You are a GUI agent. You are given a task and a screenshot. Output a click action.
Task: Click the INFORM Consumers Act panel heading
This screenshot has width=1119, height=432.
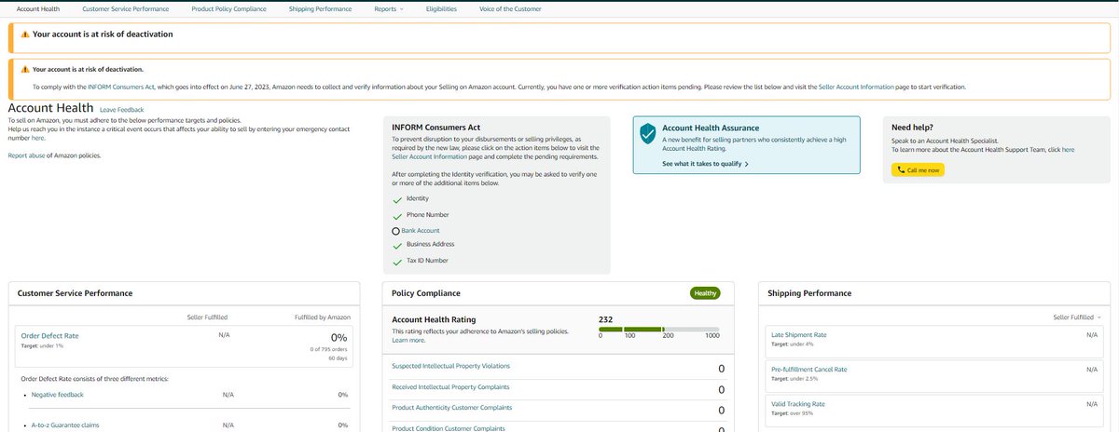point(436,127)
